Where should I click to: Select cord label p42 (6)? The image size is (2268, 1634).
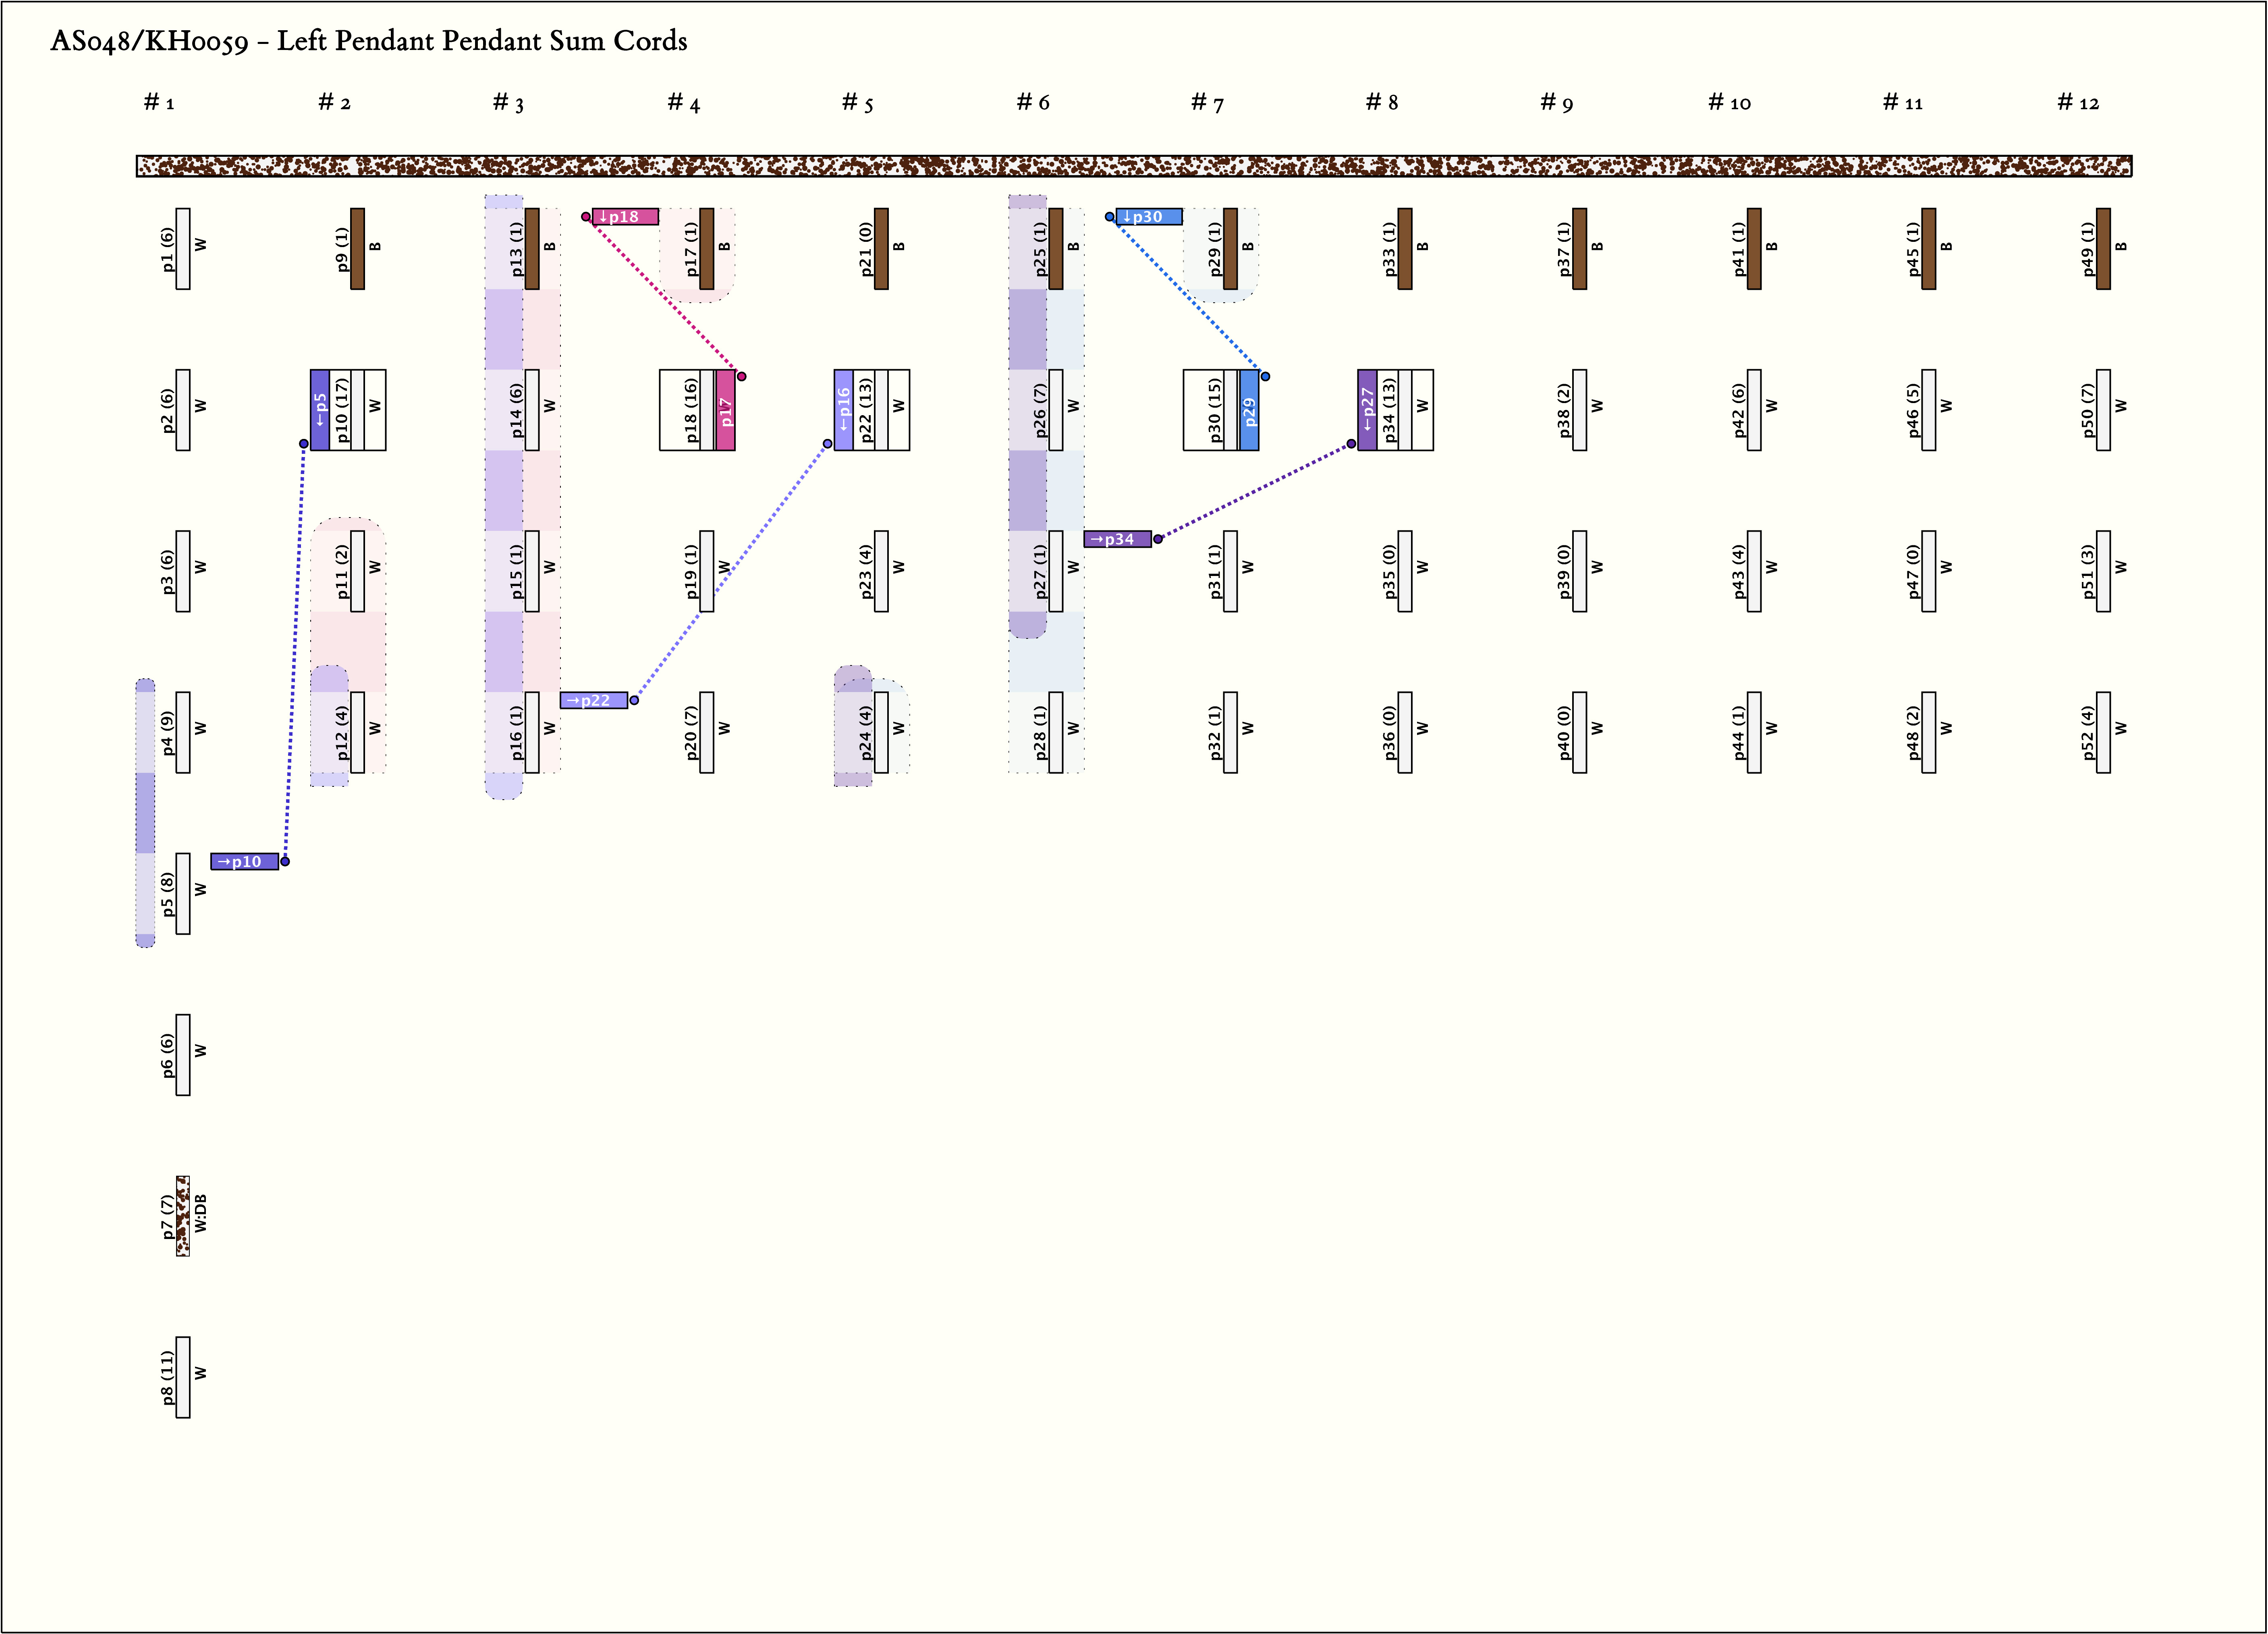[1738, 410]
